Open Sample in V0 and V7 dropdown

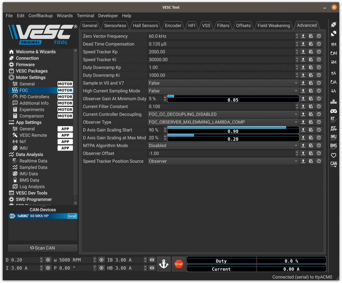coord(223,83)
